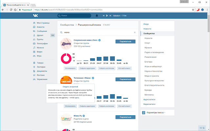Open Фотографии in the left sidebar

pos(42,43)
